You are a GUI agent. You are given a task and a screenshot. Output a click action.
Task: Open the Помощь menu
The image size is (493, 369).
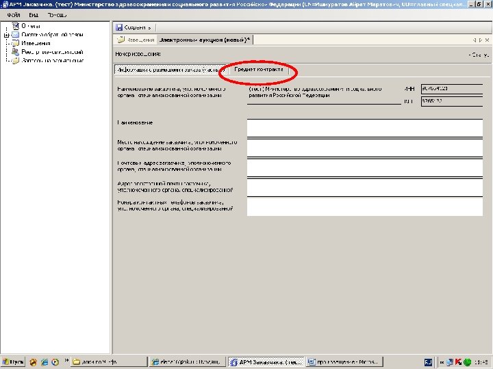57,15
